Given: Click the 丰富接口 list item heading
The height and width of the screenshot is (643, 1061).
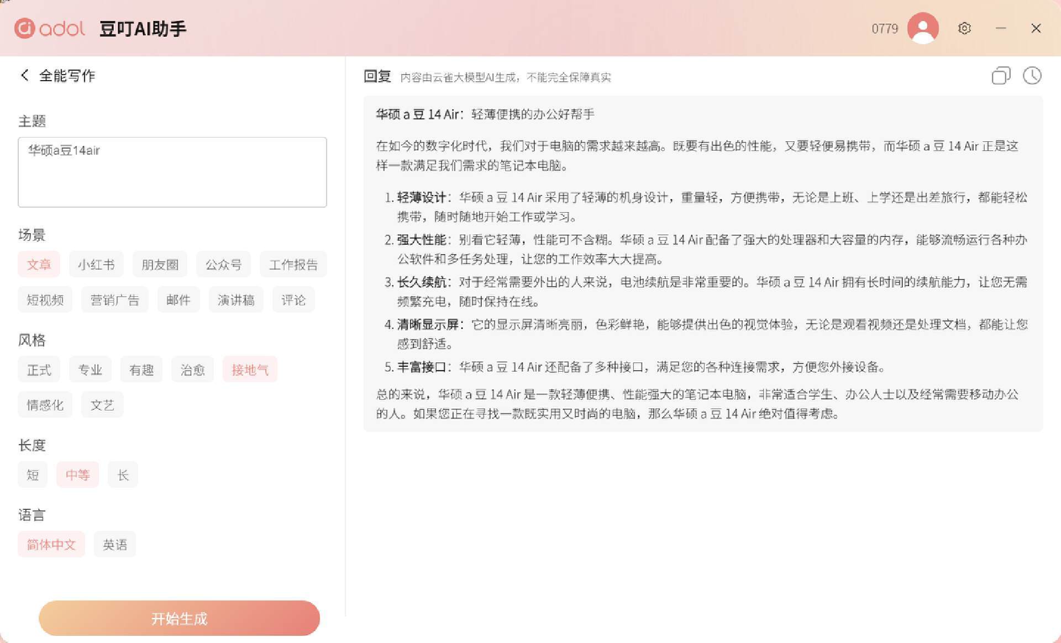Looking at the screenshot, I should (421, 367).
